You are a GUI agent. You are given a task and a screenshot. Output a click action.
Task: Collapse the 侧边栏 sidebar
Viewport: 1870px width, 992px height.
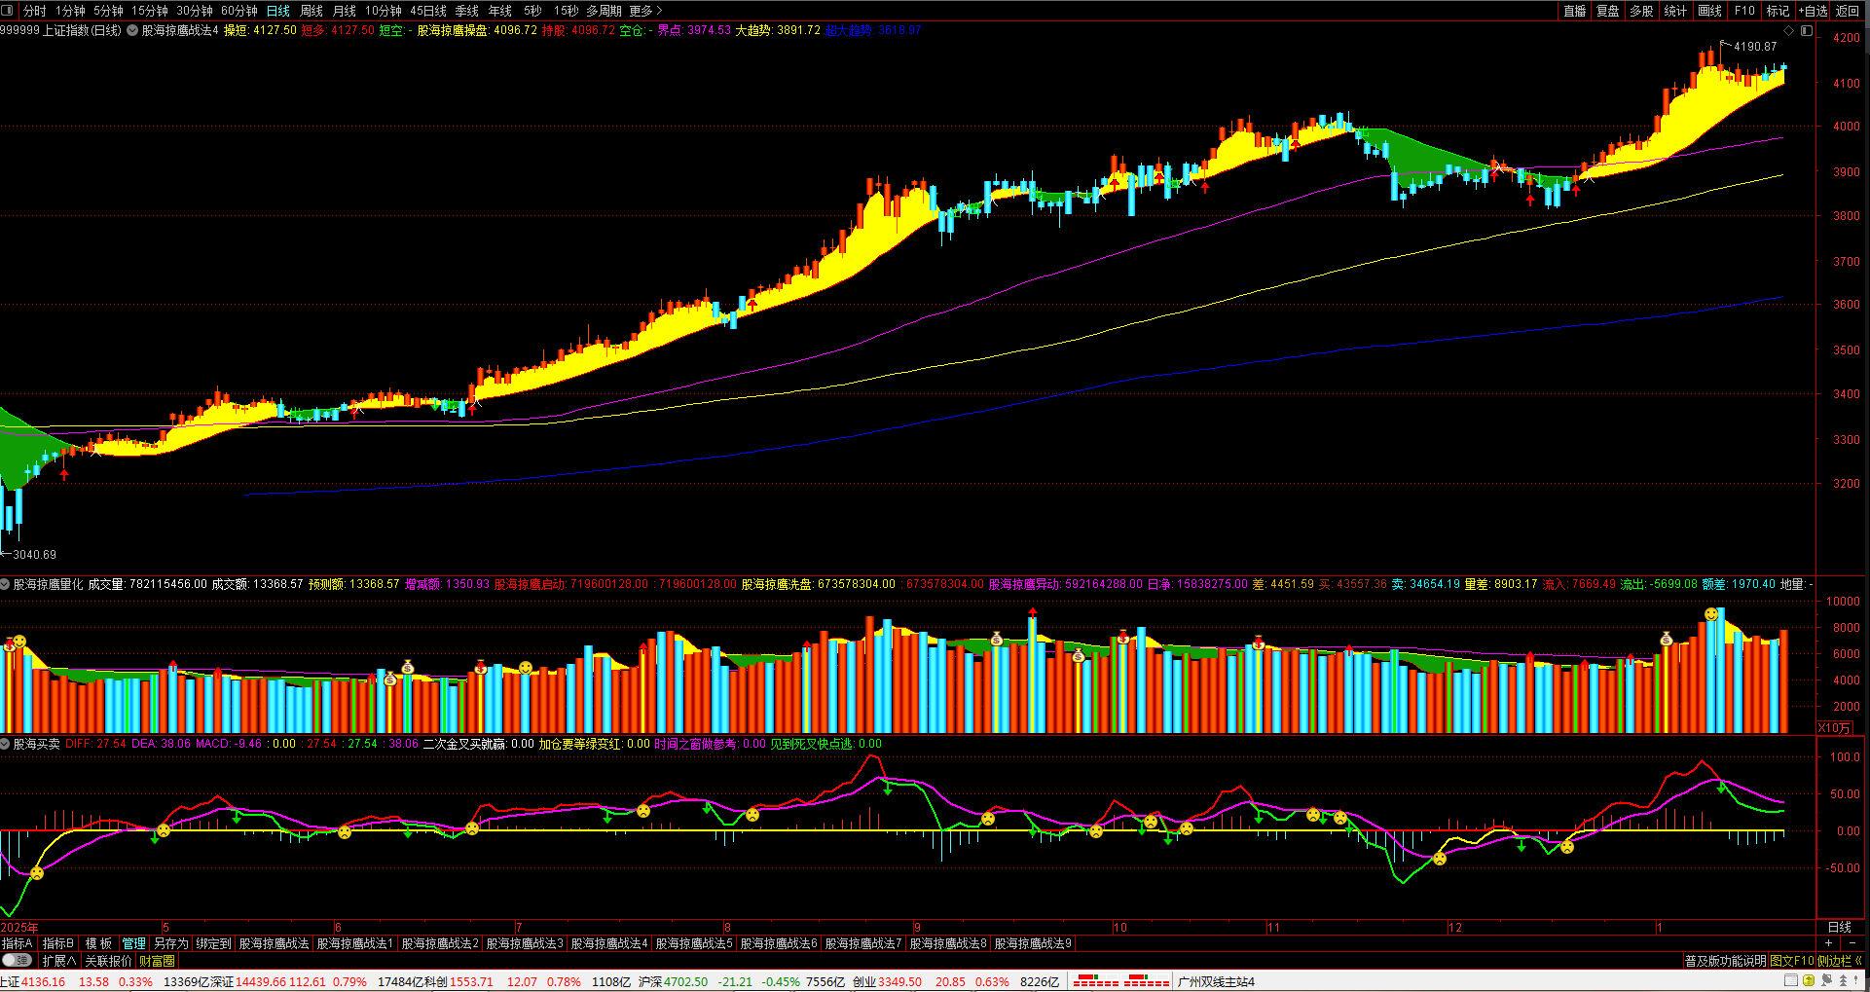click(1839, 961)
